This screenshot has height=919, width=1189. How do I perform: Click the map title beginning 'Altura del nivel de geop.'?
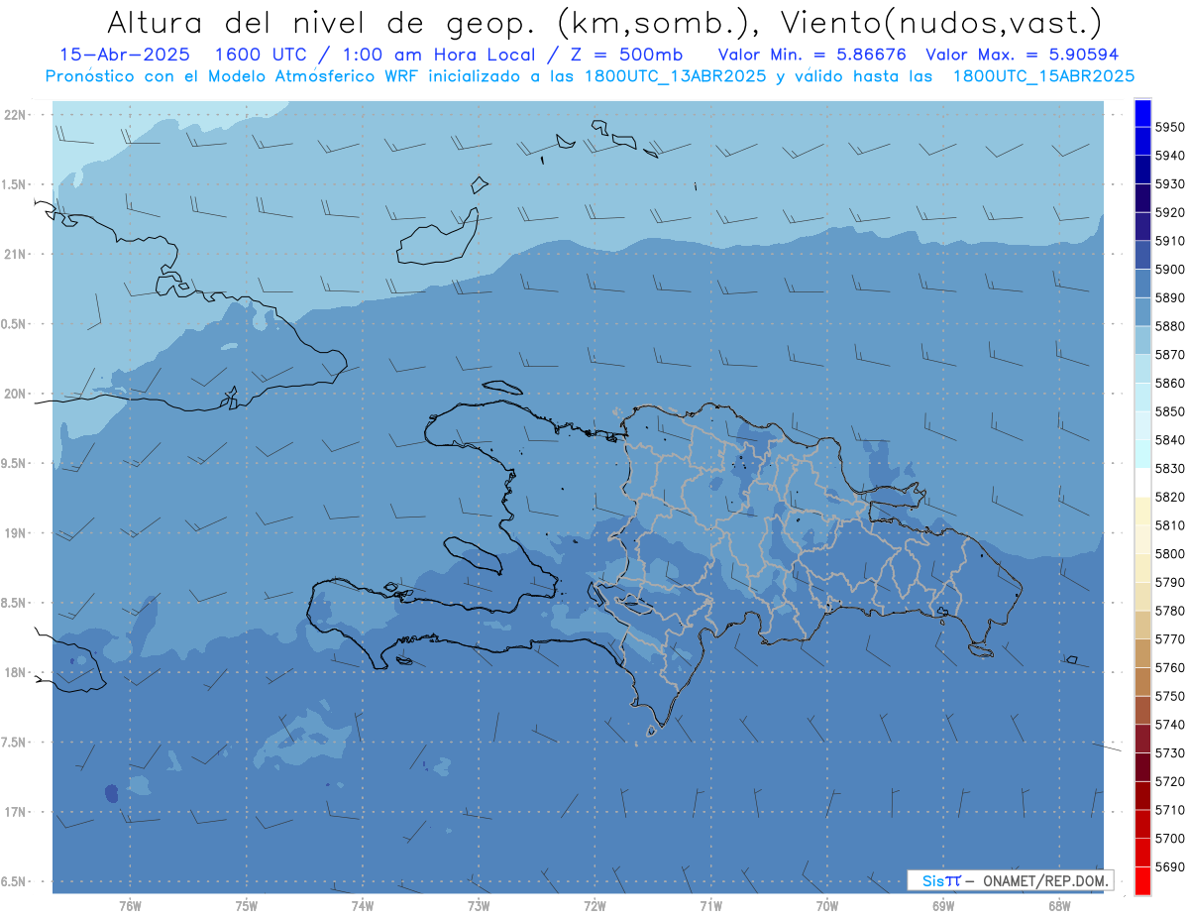coord(602,21)
